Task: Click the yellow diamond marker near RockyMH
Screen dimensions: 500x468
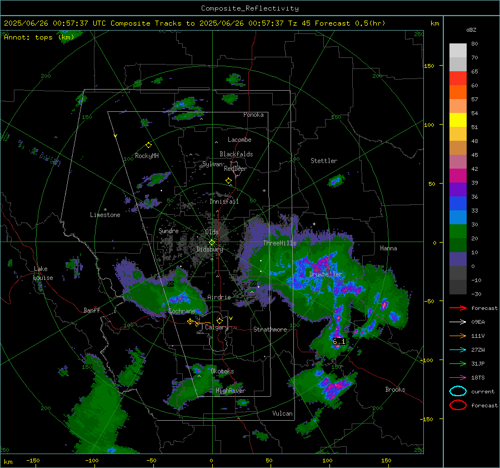Action: pos(148,145)
